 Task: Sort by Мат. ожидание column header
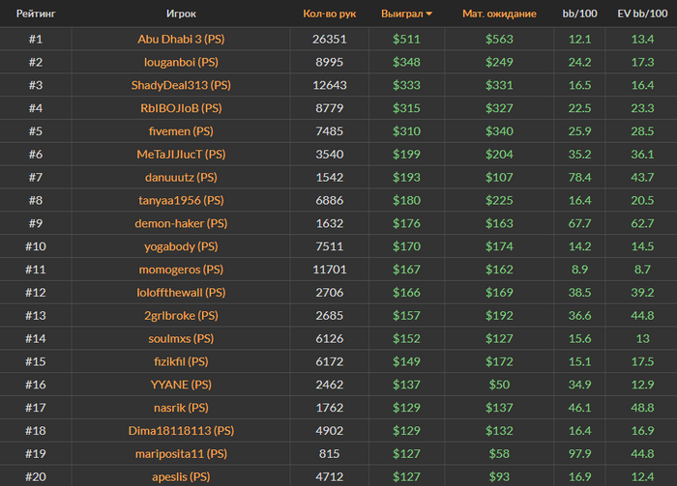point(499,14)
